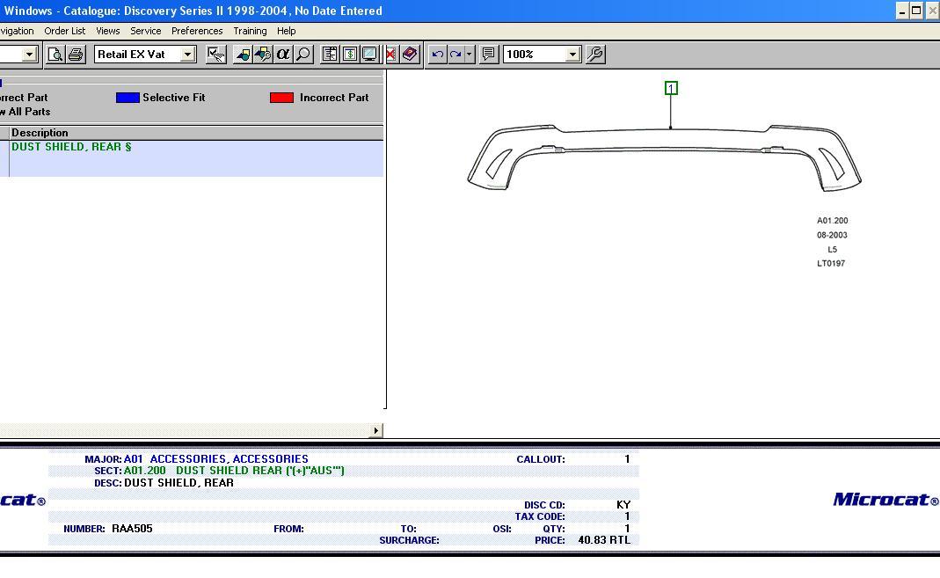Click the wrench settings icon
This screenshot has width=940, height=578.
coord(595,55)
